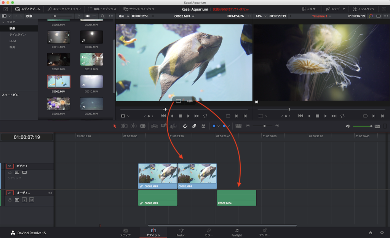This screenshot has width=390, height=238.
Task: Switch to the Fusion page
Action: pyautogui.click(x=181, y=232)
